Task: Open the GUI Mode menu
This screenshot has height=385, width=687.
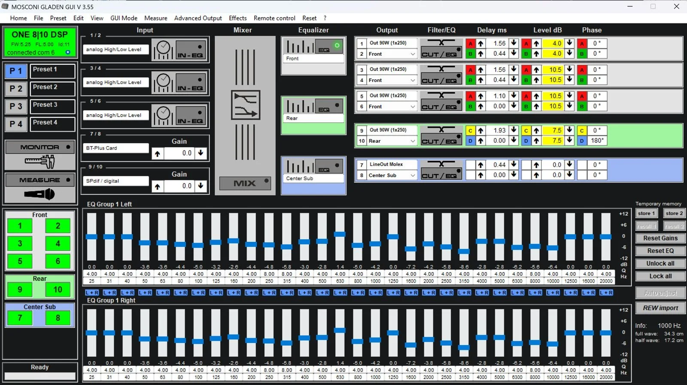Action: pos(124,18)
